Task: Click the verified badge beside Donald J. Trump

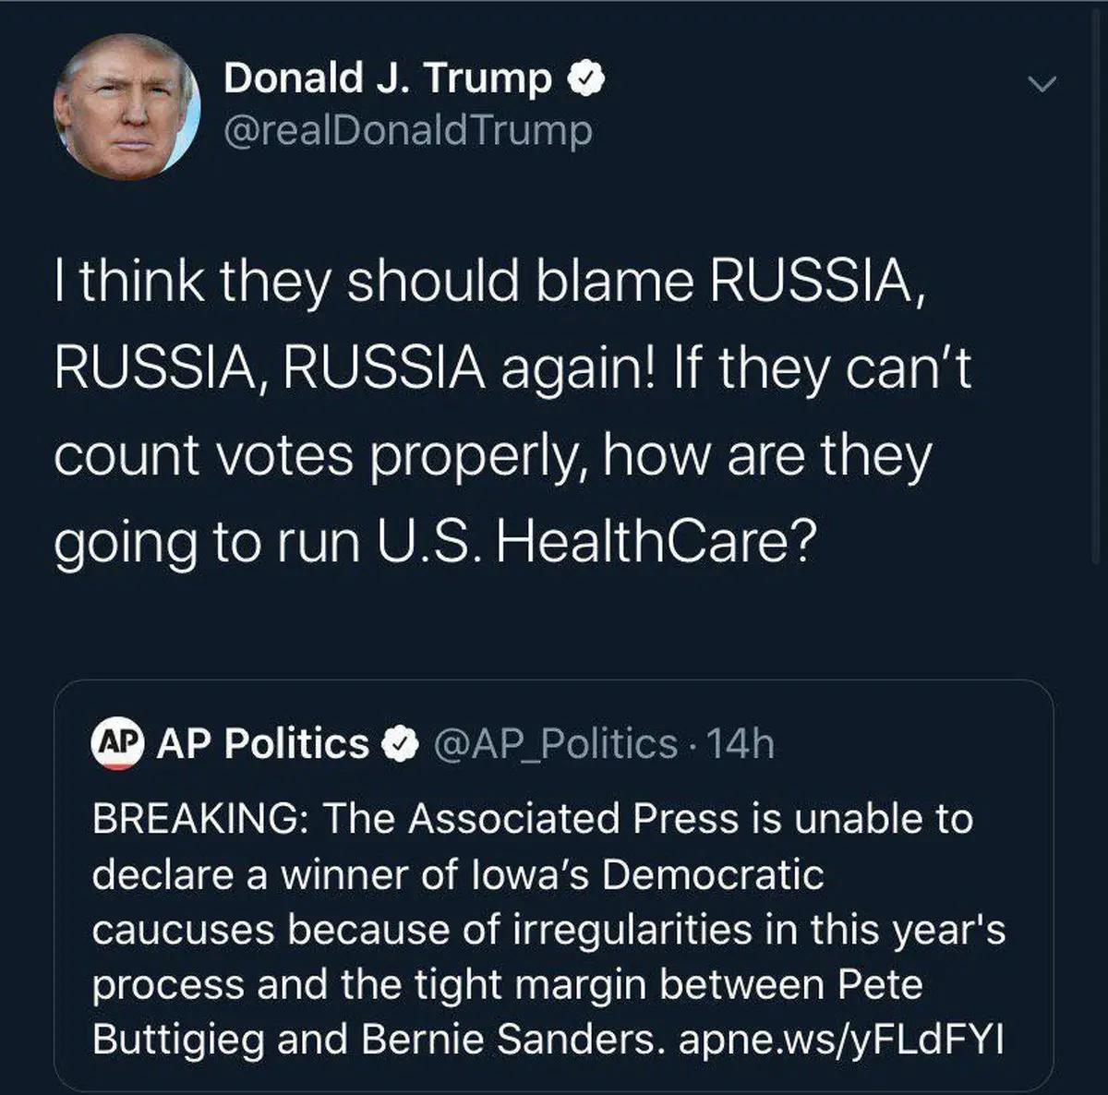Action: pyautogui.click(x=585, y=79)
